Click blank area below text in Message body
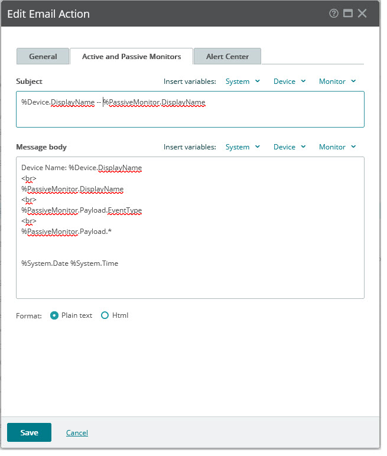Image resolution: width=387 pixels, height=456 pixels. 190,284
